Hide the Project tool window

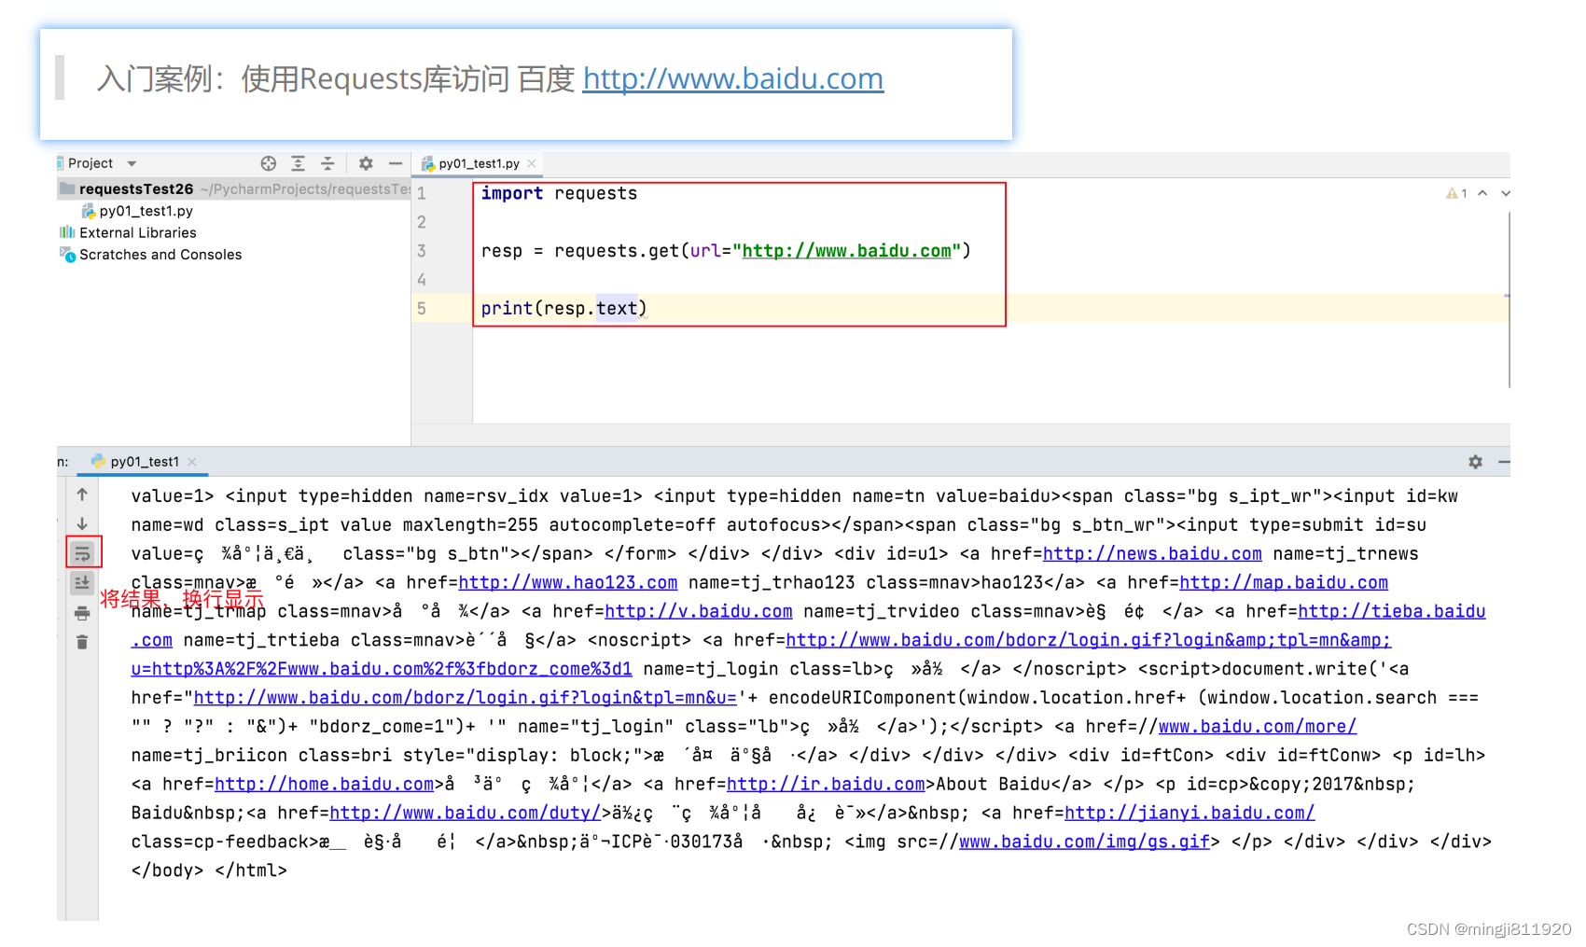(x=396, y=163)
